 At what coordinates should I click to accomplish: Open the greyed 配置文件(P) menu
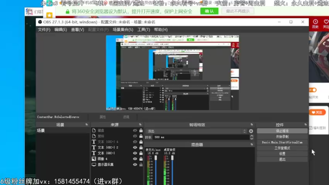coord(98,30)
